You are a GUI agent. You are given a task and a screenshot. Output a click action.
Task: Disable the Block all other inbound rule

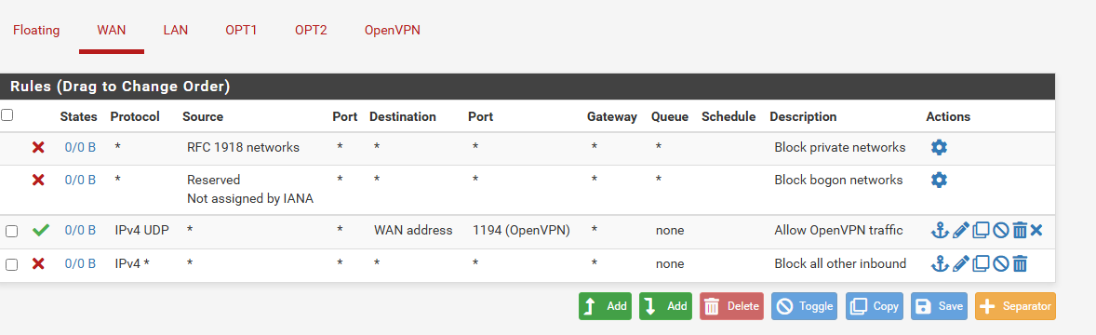click(1001, 263)
